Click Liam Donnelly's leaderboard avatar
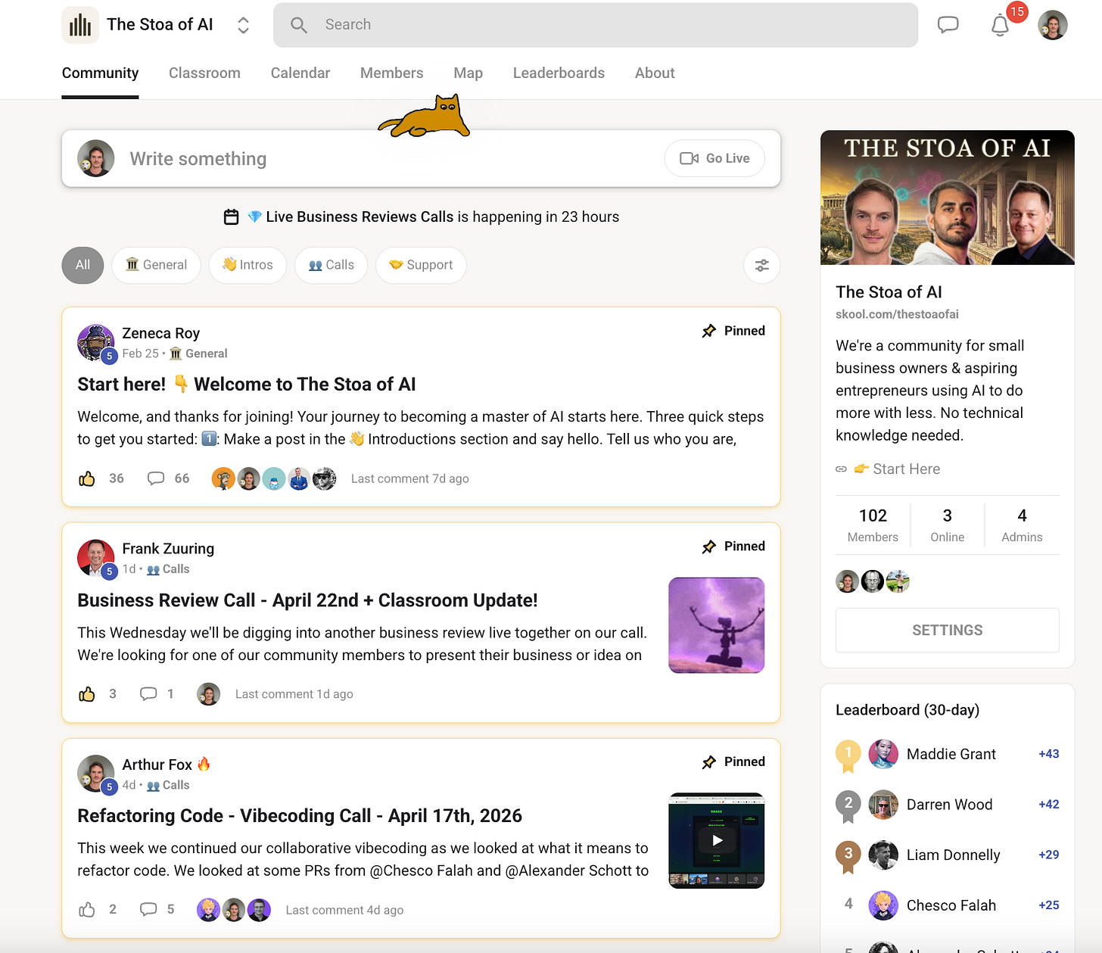The image size is (1102, 953). (883, 855)
